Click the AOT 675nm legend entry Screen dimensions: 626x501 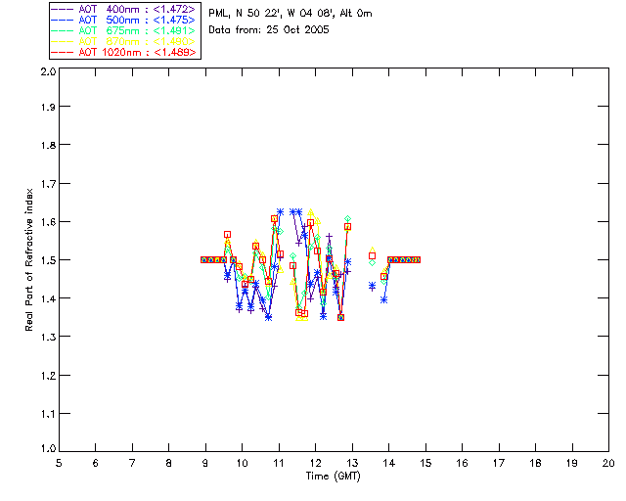[x=123, y=30]
